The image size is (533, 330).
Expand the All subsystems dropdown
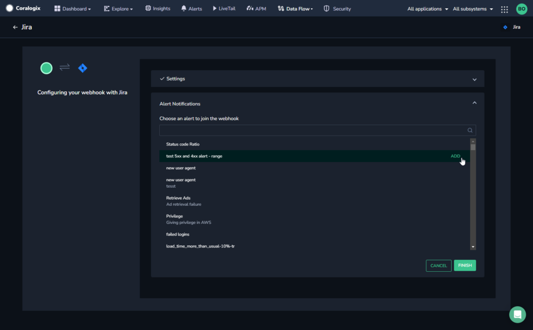tap(473, 9)
